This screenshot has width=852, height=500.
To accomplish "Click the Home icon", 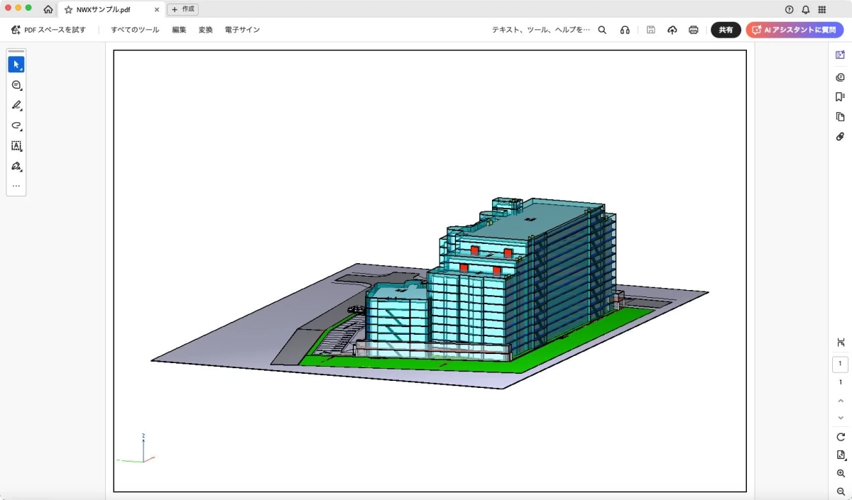I will 48,9.
